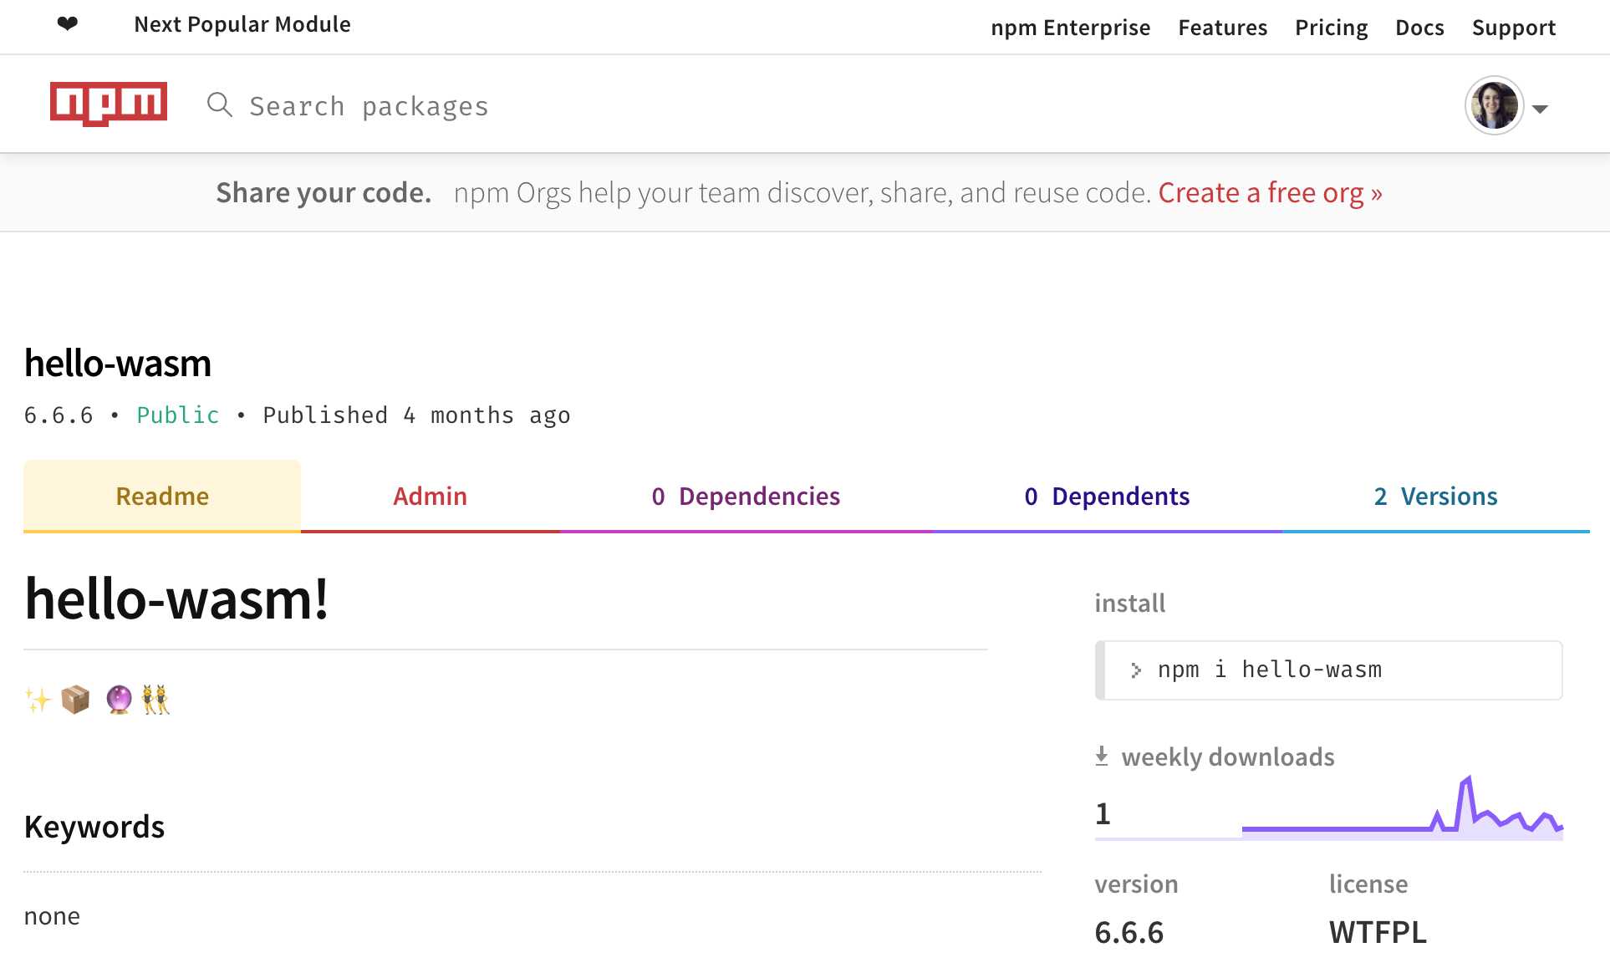Select the Readme tab
Image resolution: width=1610 pixels, height=973 pixels.
[162, 496]
